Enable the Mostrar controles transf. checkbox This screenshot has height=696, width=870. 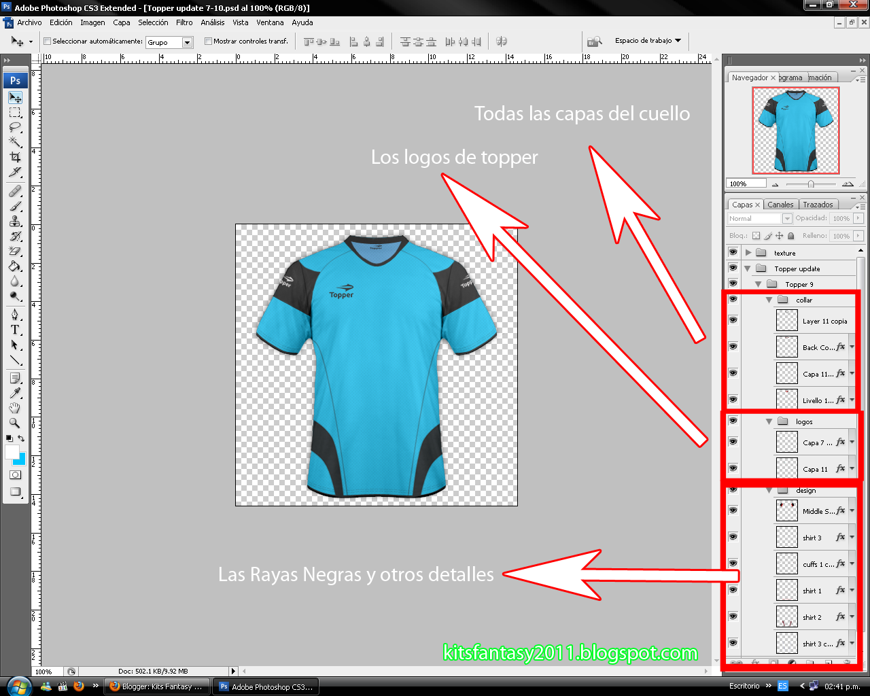(x=208, y=41)
